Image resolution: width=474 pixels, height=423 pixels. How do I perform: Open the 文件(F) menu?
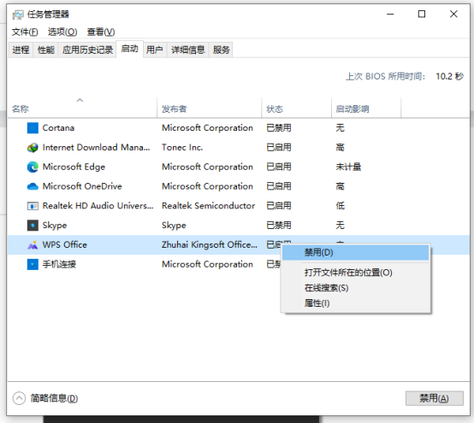[x=25, y=32]
